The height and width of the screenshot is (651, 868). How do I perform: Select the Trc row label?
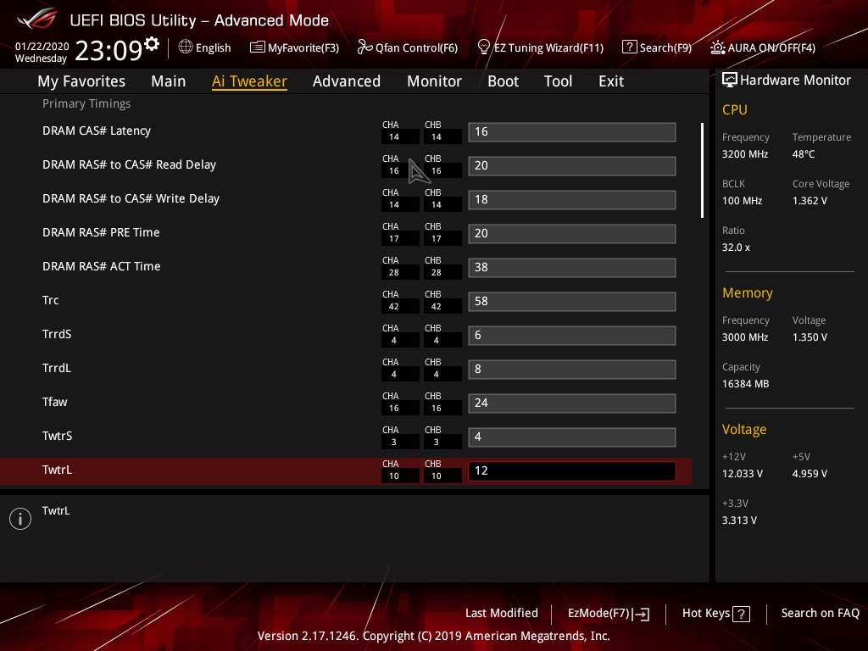click(x=50, y=300)
